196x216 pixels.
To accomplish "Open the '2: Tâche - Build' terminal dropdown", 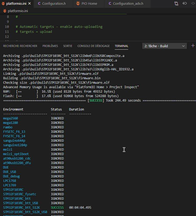I will [x=164, y=46].
